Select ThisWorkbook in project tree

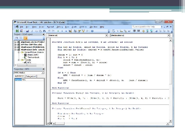(x=33, y=57)
